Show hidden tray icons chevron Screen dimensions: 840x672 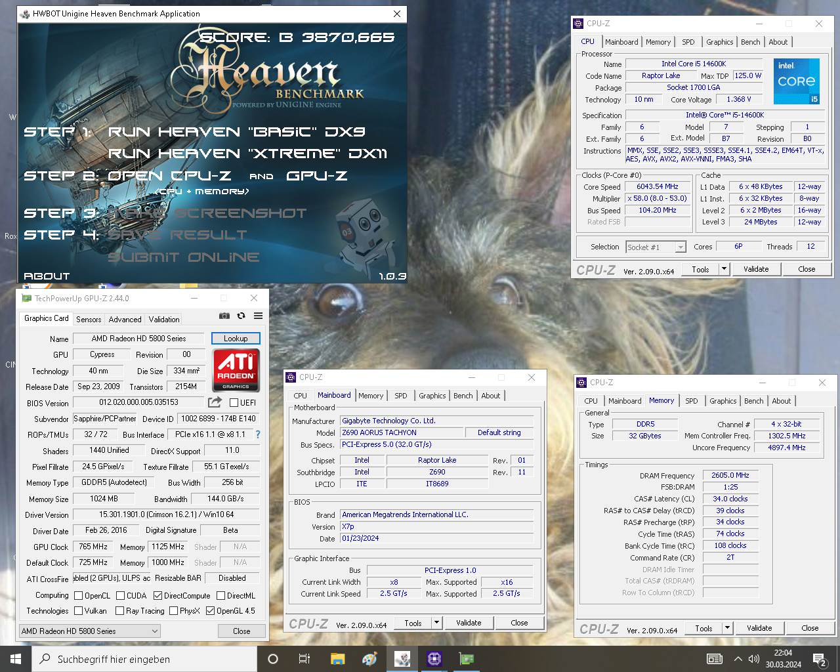point(738,659)
